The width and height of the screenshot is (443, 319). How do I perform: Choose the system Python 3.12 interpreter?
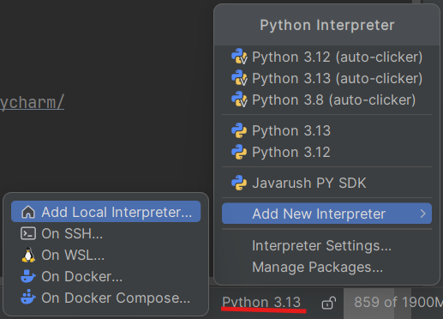tap(326, 152)
